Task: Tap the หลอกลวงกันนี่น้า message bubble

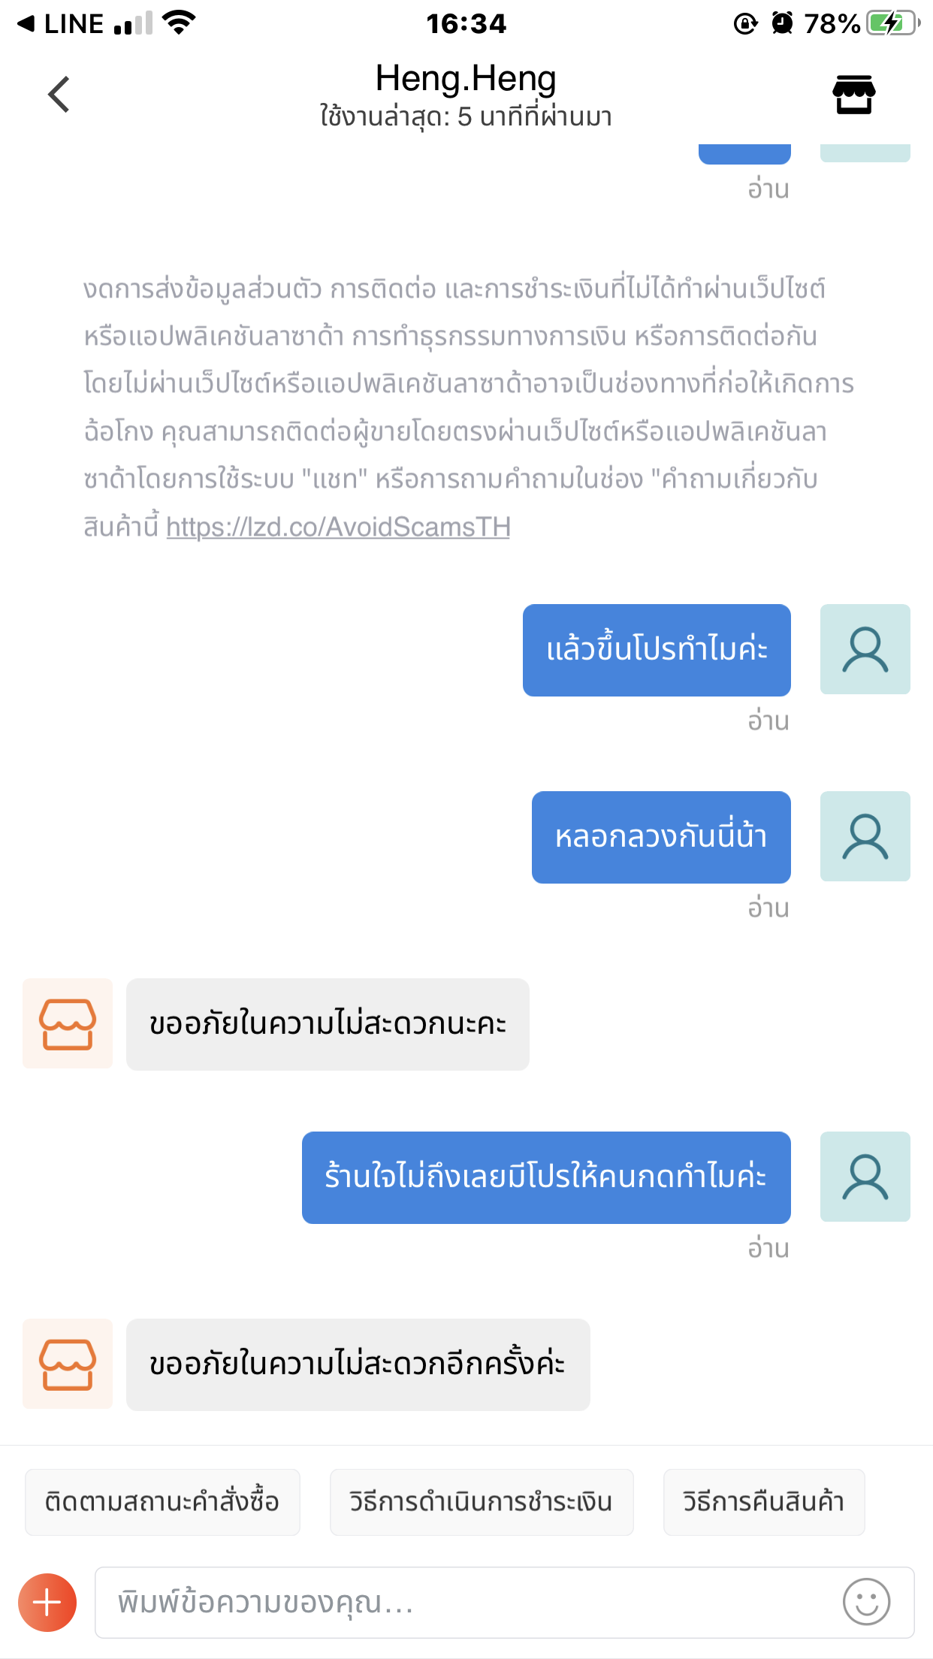Action: point(661,837)
